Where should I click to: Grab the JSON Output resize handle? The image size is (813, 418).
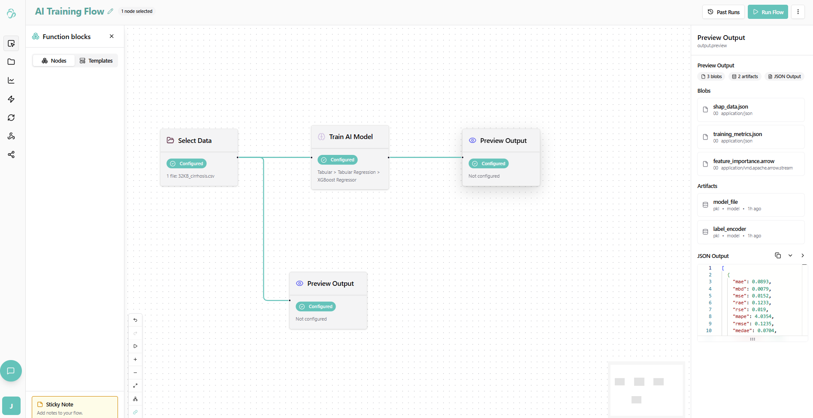753,339
